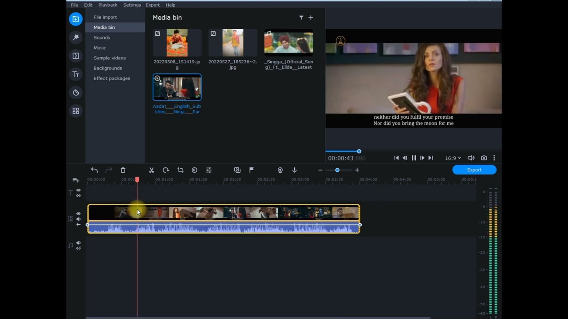Open the Titles panel icon
Image resolution: width=568 pixels, height=319 pixels.
[76, 74]
